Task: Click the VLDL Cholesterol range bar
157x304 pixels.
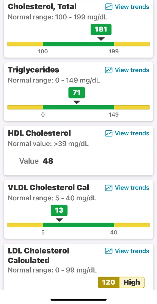Action: coord(78,225)
